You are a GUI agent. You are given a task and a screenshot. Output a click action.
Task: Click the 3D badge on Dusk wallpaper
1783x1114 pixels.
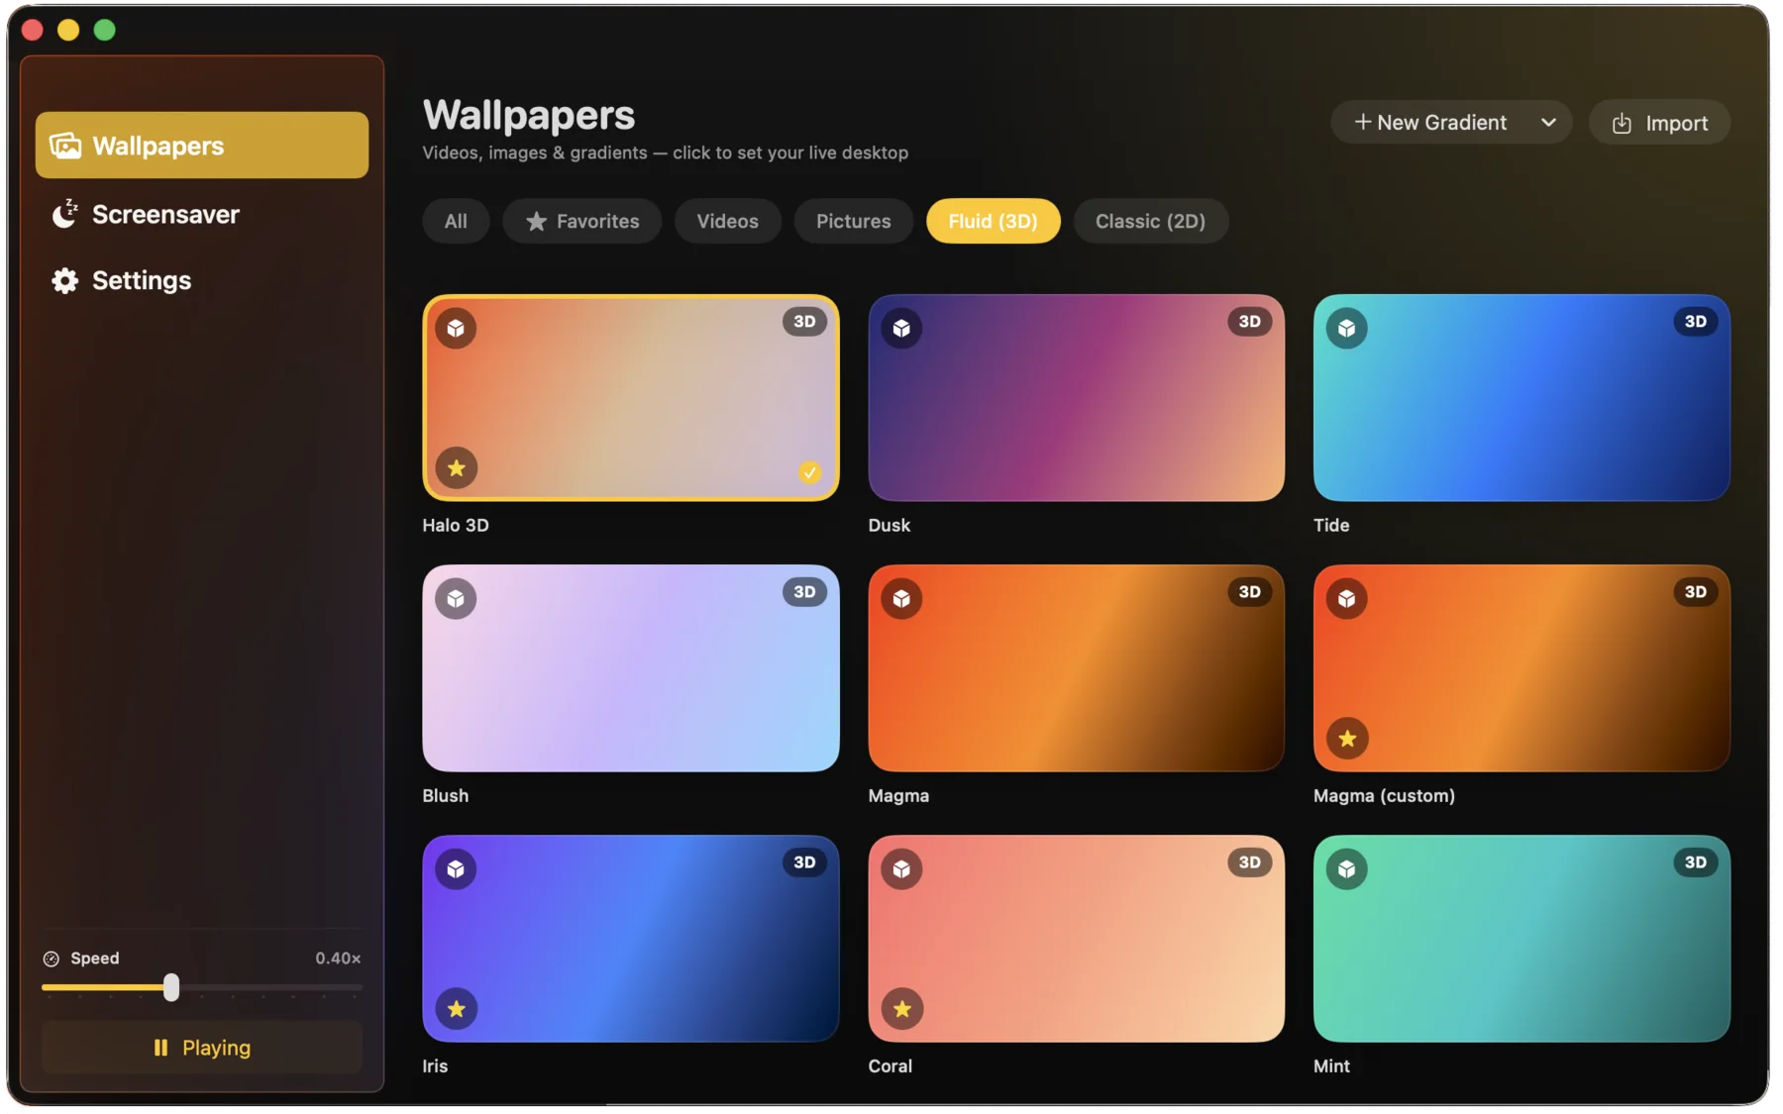coord(1249,322)
